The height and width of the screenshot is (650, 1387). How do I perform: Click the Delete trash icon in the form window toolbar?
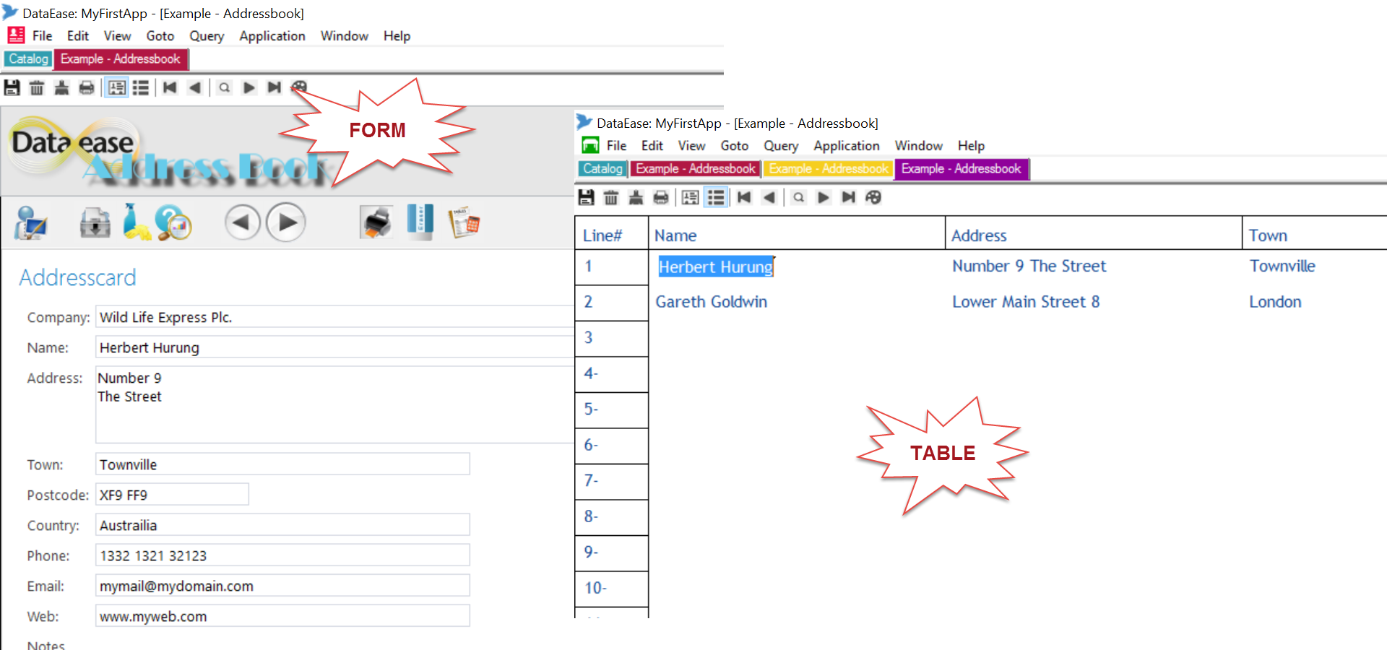(x=37, y=88)
